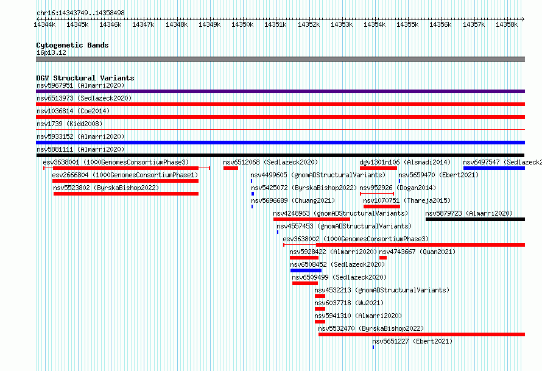
Task: Click the 16p13.12 band label
Action: (51, 52)
